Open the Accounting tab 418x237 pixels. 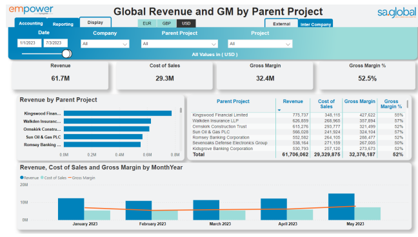pyautogui.click(x=31, y=23)
